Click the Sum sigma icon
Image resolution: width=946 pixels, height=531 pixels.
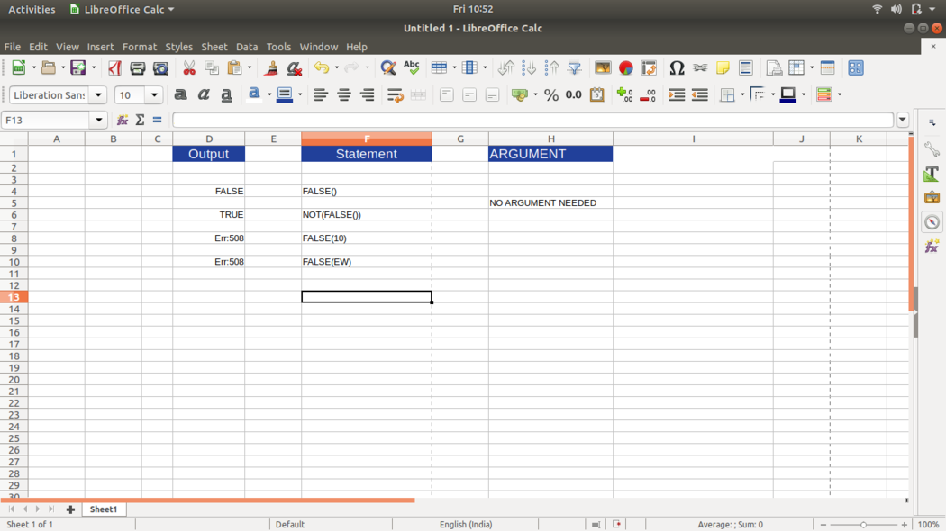point(140,120)
